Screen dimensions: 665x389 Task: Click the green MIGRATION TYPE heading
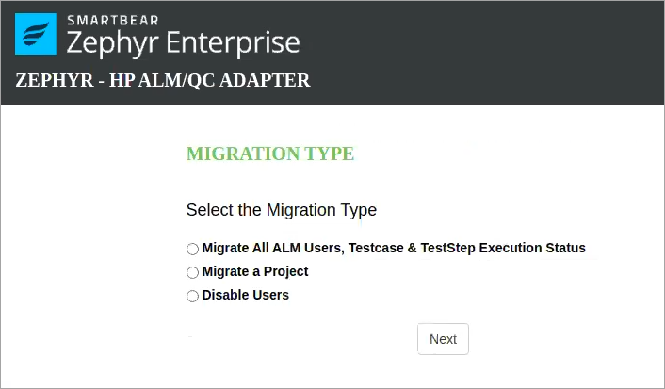coord(270,154)
